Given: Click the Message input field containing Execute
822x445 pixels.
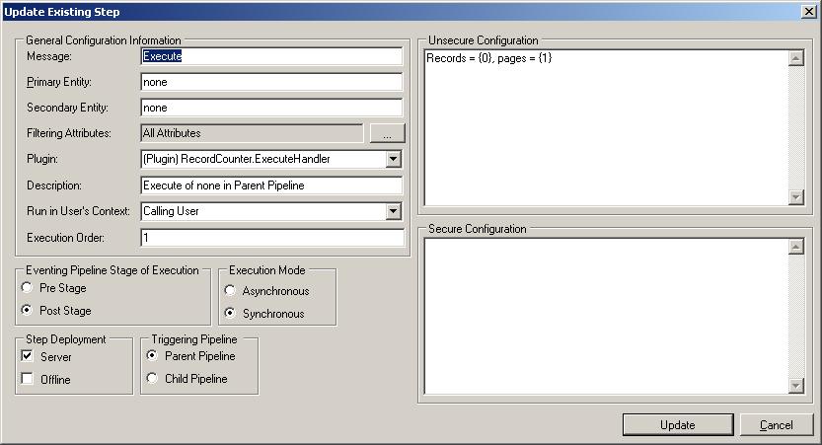Looking at the screenshot, I should [x=271, y=56].
